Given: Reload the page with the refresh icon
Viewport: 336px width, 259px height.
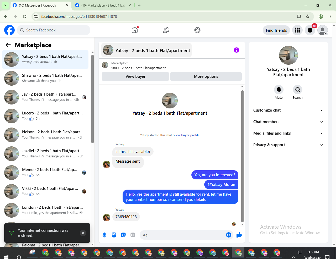Looking at the screenshot, I should [25, 16].
